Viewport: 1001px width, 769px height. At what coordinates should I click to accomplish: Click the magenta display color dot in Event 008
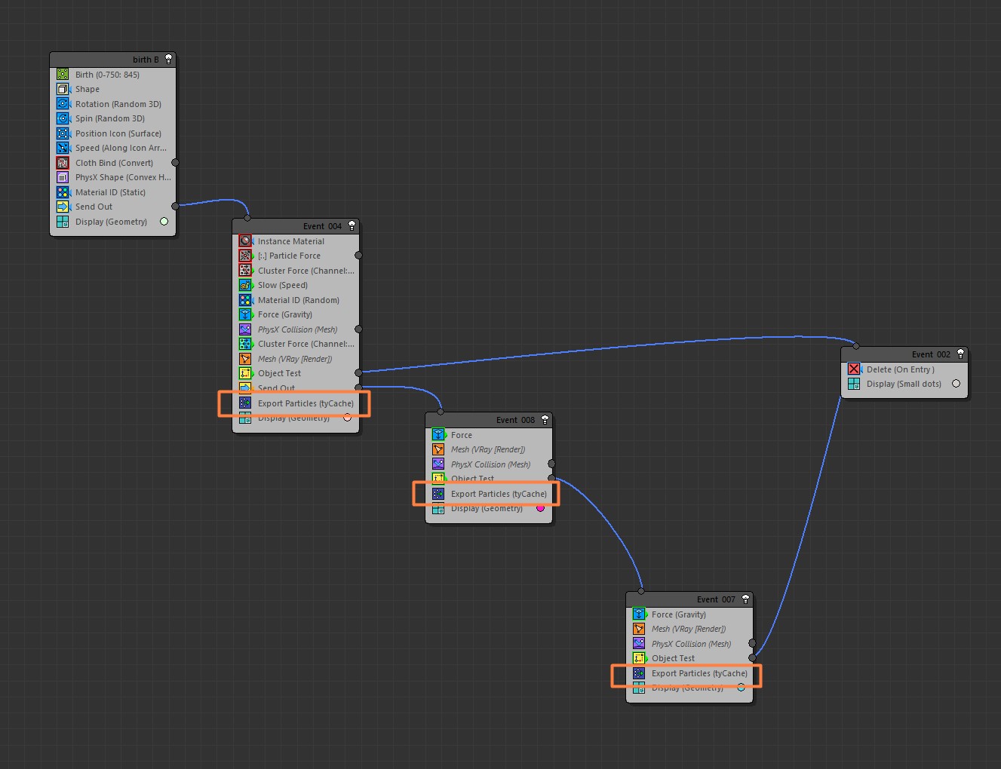[x=540, y=508]
